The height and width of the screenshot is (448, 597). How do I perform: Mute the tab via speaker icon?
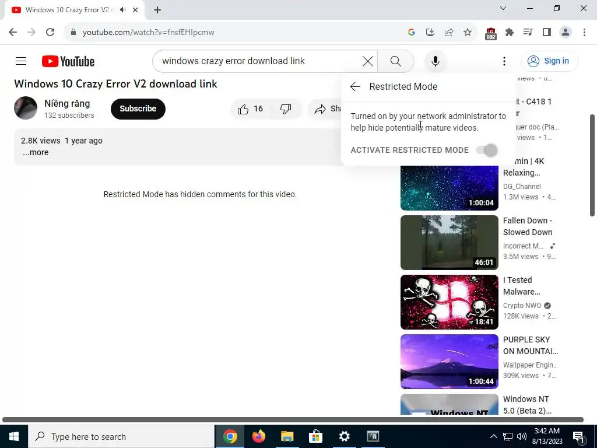(x=122, y=10)
